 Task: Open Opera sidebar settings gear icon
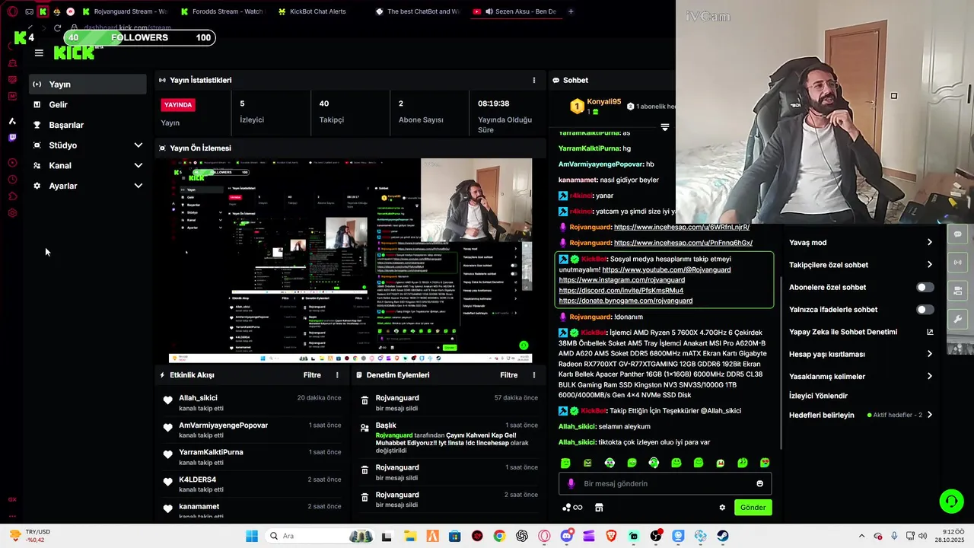pos(12,213)
